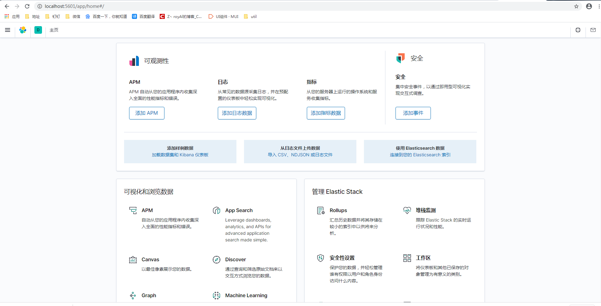Go forward with the browser forward arrow
This screenshot has height=306, width=601.
[17, 6]
